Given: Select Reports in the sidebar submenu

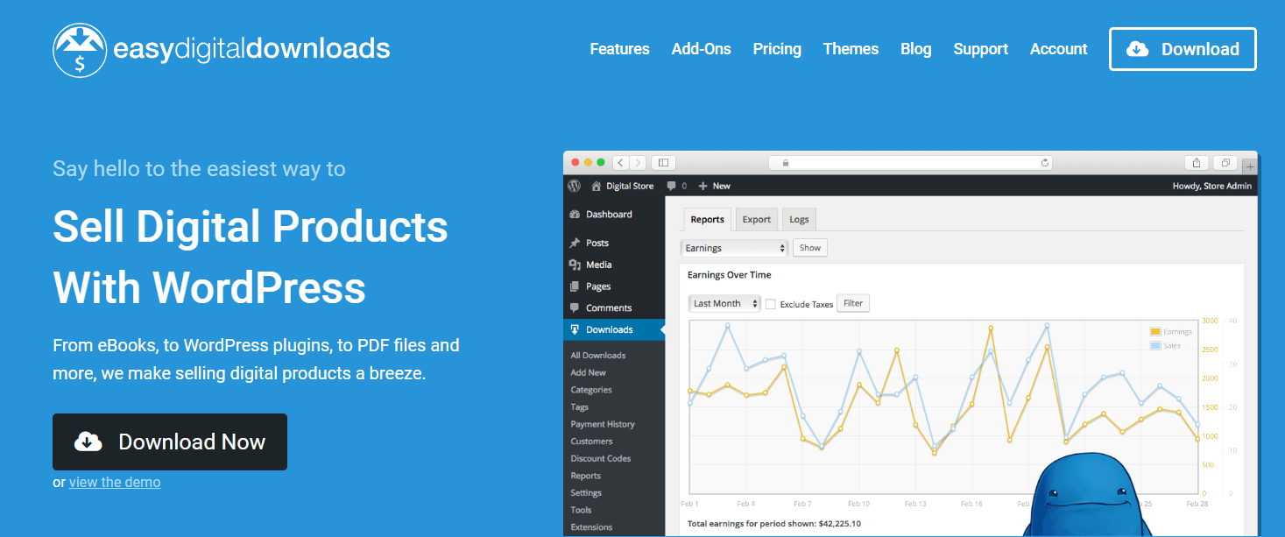Looking at the screenshot, I should [586, 476].
